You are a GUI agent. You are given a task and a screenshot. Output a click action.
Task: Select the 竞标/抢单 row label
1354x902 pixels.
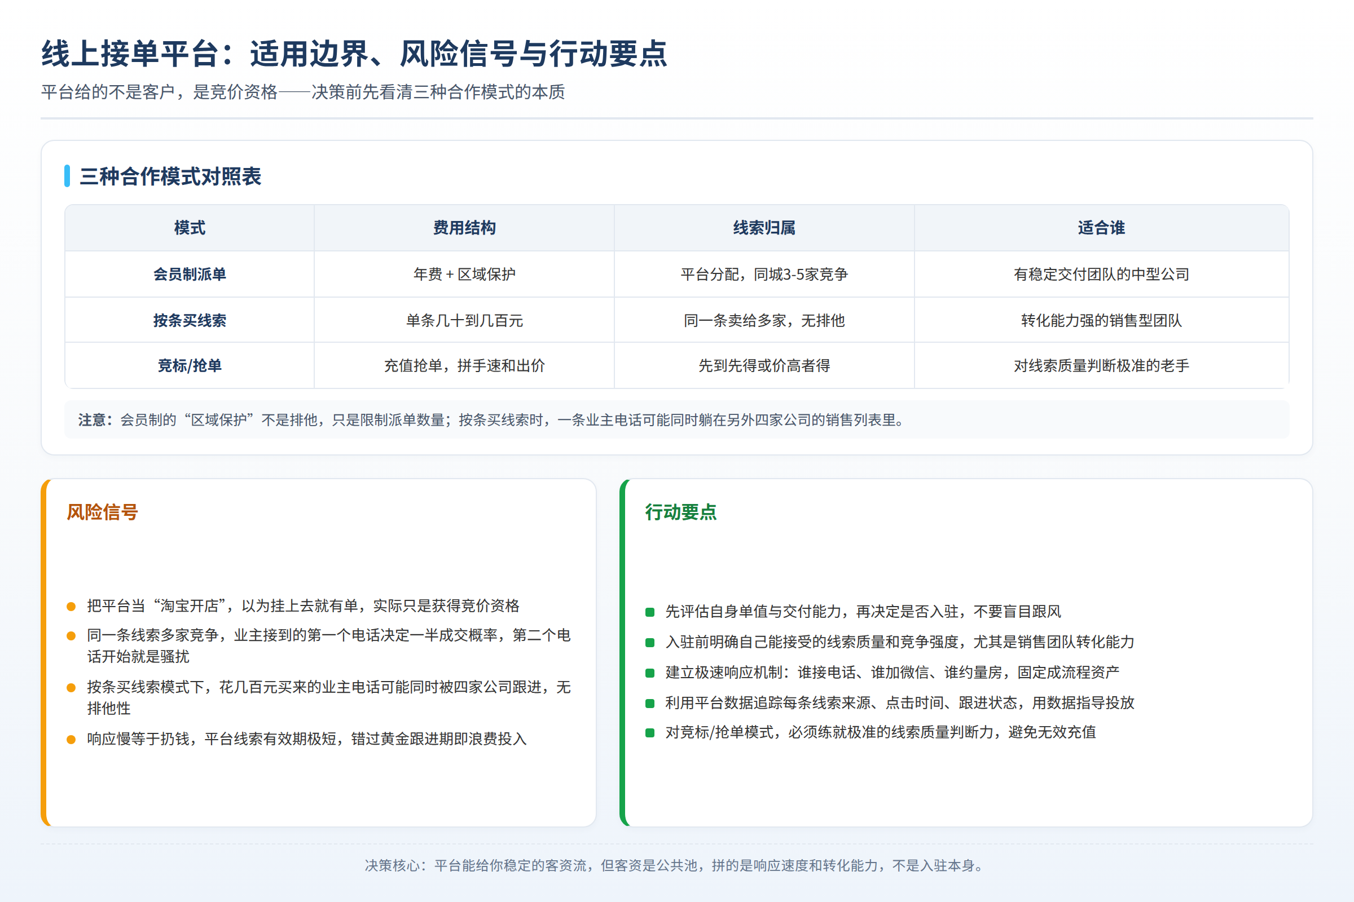click(190, 366)
